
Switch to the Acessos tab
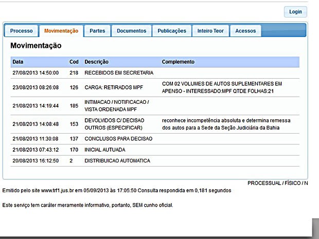(x=245, y=31)
